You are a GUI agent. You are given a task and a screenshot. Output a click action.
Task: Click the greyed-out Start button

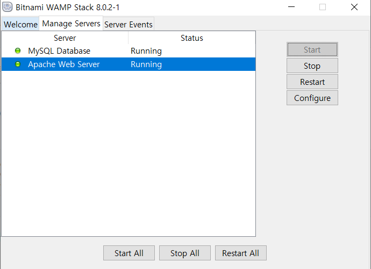pyautogui.click(x=312, y=49)
